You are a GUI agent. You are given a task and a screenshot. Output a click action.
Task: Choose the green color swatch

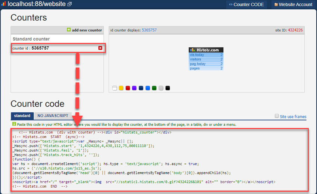(x=154, y=88)
